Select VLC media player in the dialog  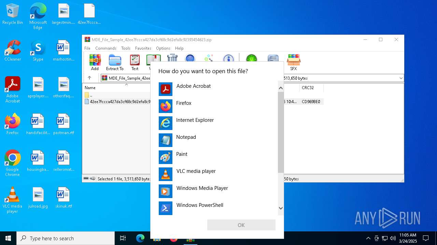(x=218, y=174)
